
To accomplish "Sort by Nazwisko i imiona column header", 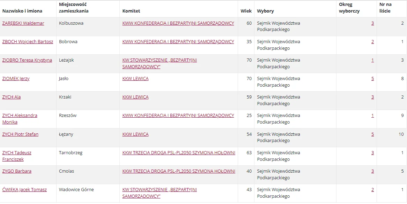I will (22, 11).
